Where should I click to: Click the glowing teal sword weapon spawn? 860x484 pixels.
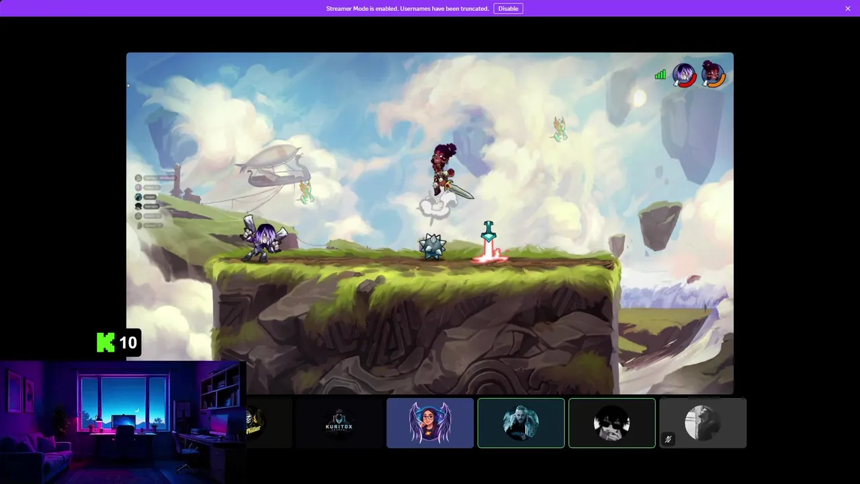[489, 241]
